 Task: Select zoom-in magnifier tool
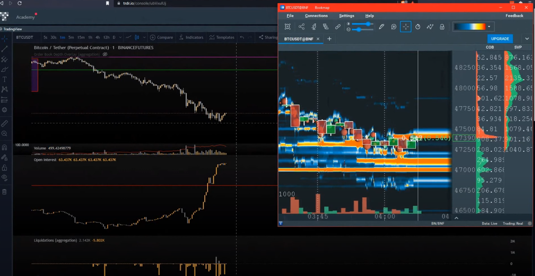pos(4,134)
